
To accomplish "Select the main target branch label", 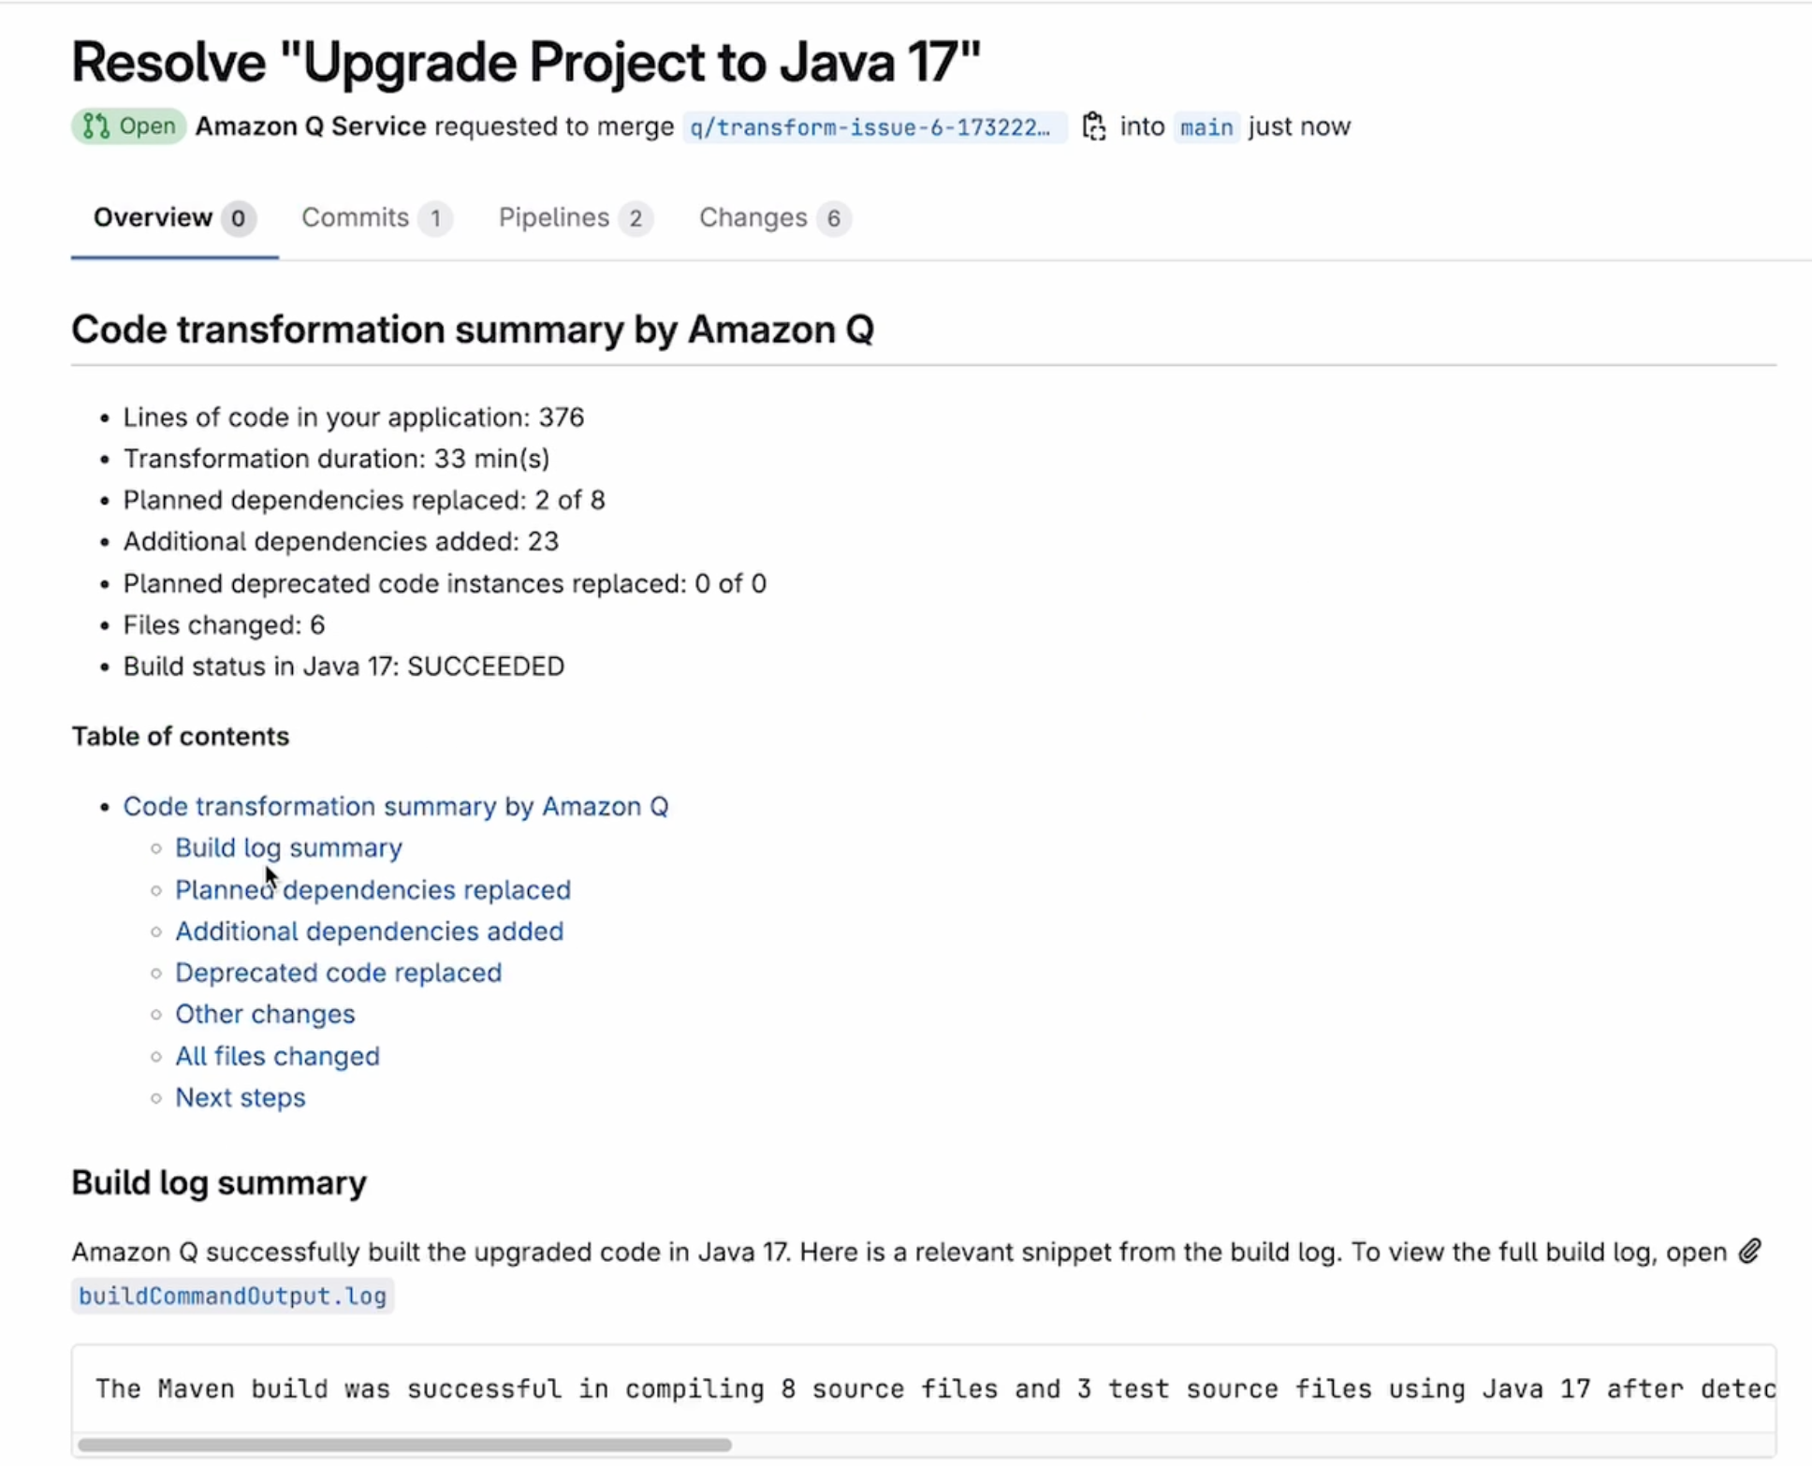I will click(1206, 127).
